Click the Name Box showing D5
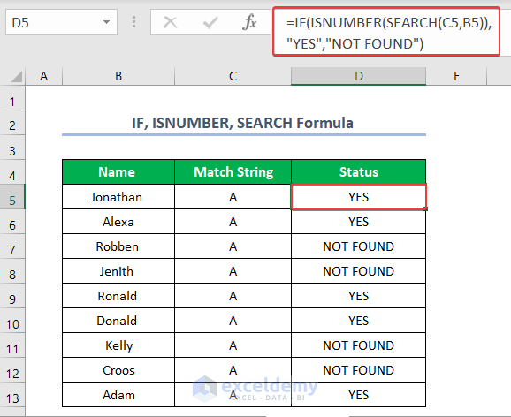Viewport: 511px width, 417px height. pyautogui.click(x=61, y=22)
